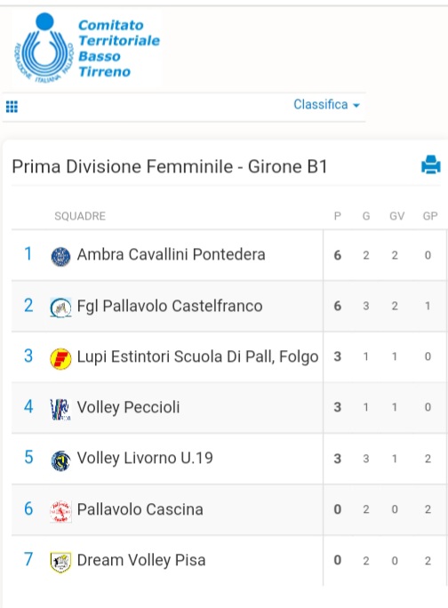The image size is (448, 608).
Task: Click the Ambra Cavallini Pontedera team logo
Action: [61, 256]
